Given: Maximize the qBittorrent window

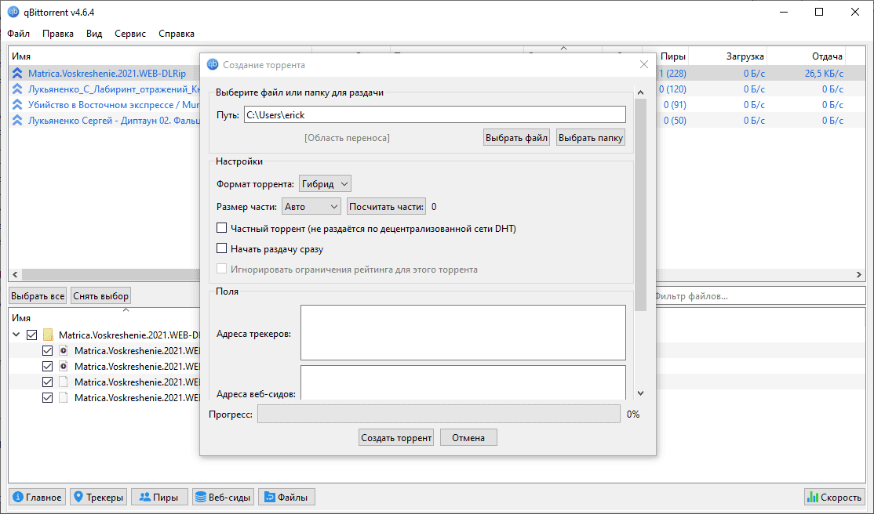Looking at the screenshot, I should (819, 12).
